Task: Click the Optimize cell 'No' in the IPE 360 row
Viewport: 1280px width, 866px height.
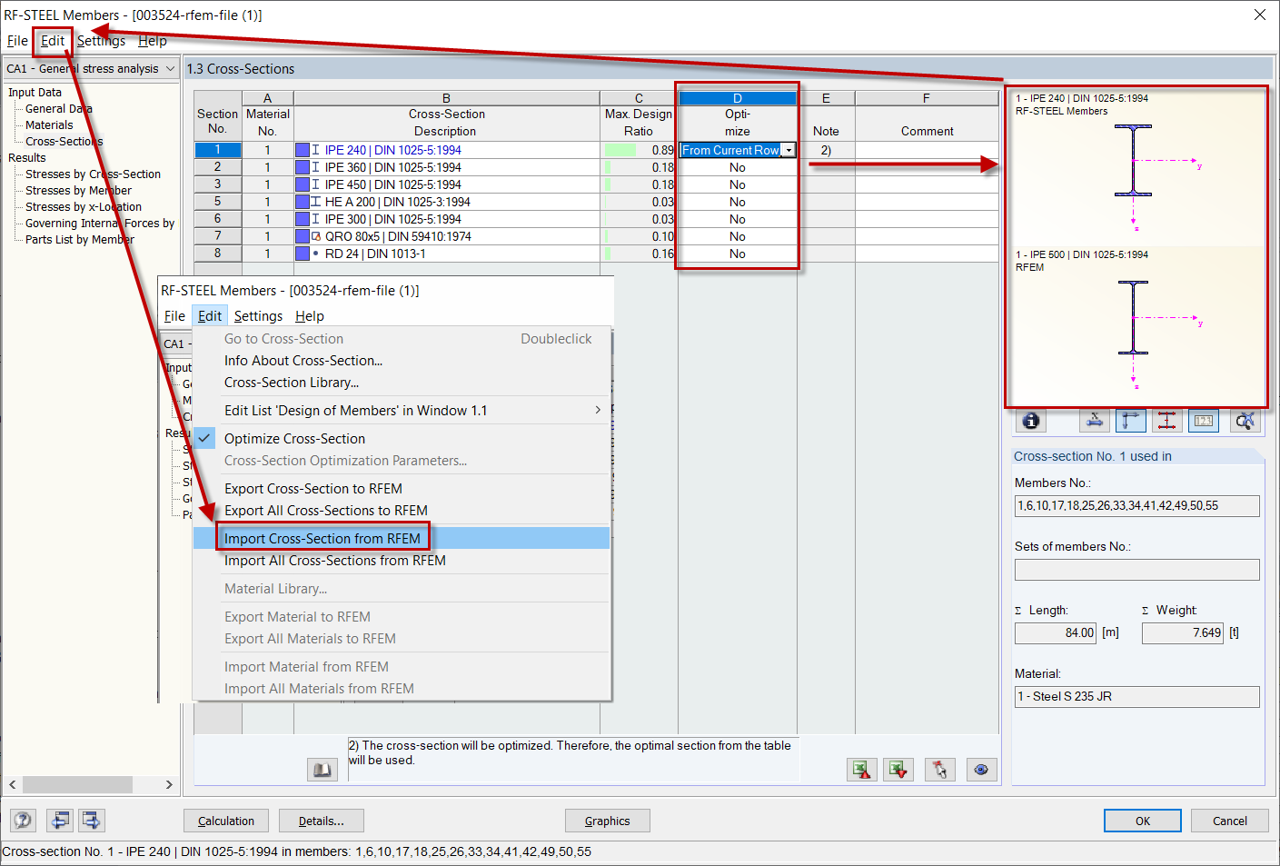Action: click(738, 167)
